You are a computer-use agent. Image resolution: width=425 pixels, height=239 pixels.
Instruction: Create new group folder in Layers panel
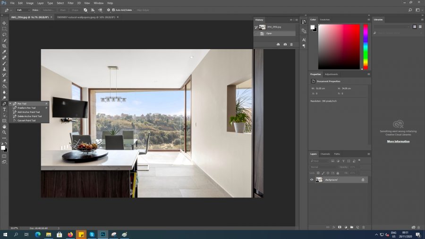[351, 227]
